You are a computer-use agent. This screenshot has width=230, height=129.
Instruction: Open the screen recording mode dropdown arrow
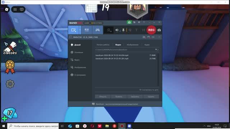(80, 30)
